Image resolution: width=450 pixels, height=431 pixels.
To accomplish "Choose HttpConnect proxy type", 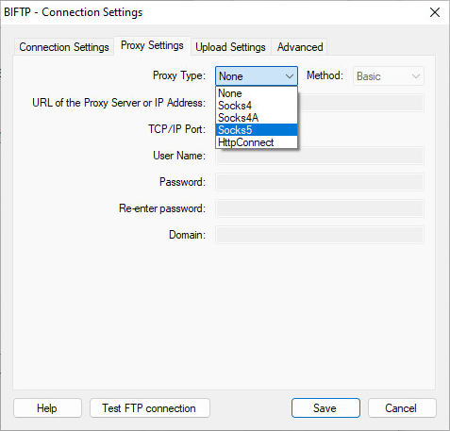I will pos(257,142).
